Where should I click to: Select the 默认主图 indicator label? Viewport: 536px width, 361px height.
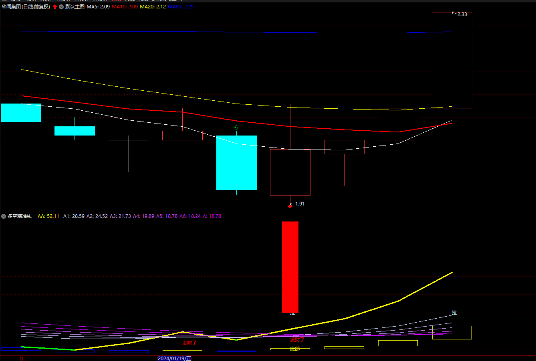point(75,7)
